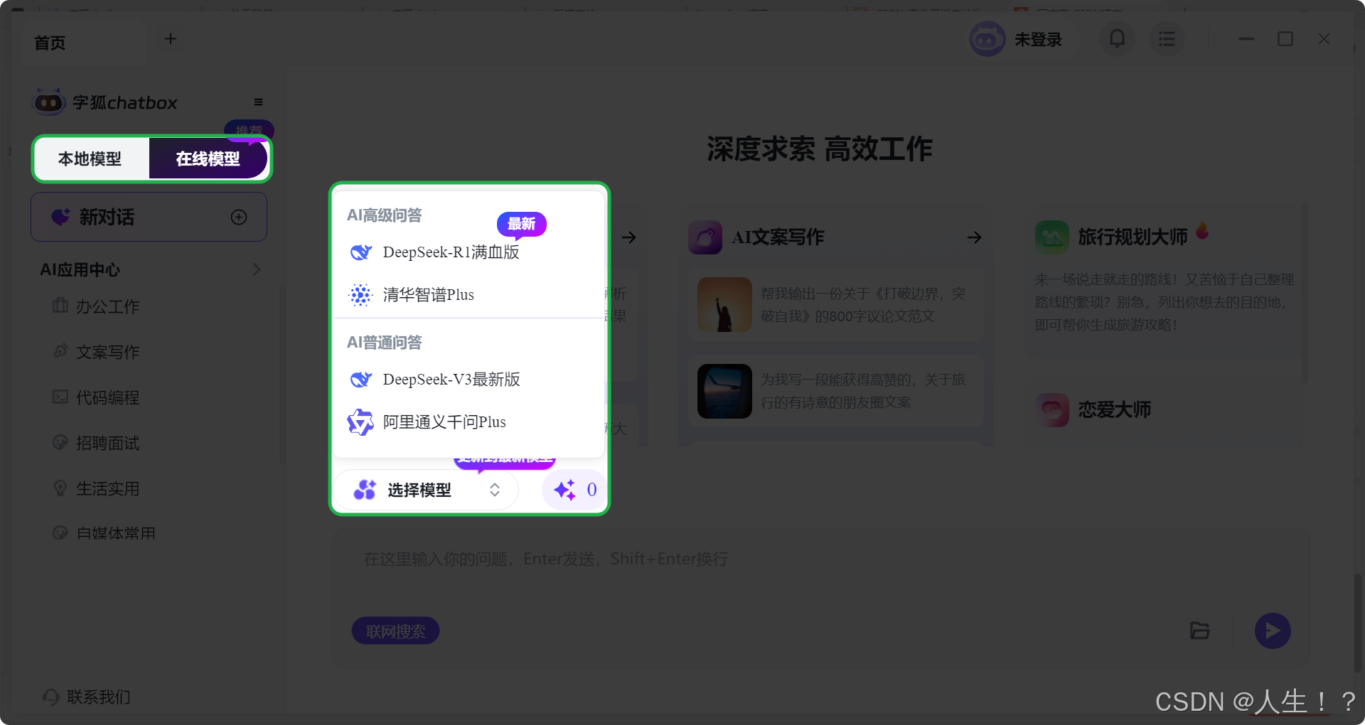This screenshot has height=725, width=1365.
Task: Click the AI高级问答 section heading
Action: [384, 215]
